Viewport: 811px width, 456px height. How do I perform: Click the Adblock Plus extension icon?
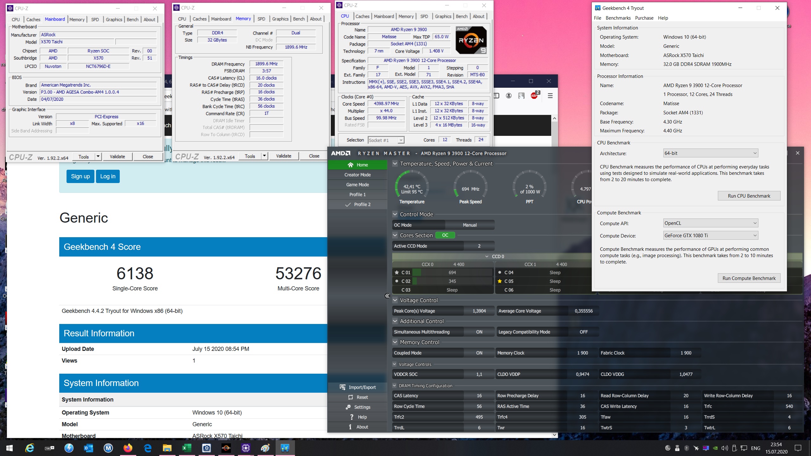tap(535, 95)
